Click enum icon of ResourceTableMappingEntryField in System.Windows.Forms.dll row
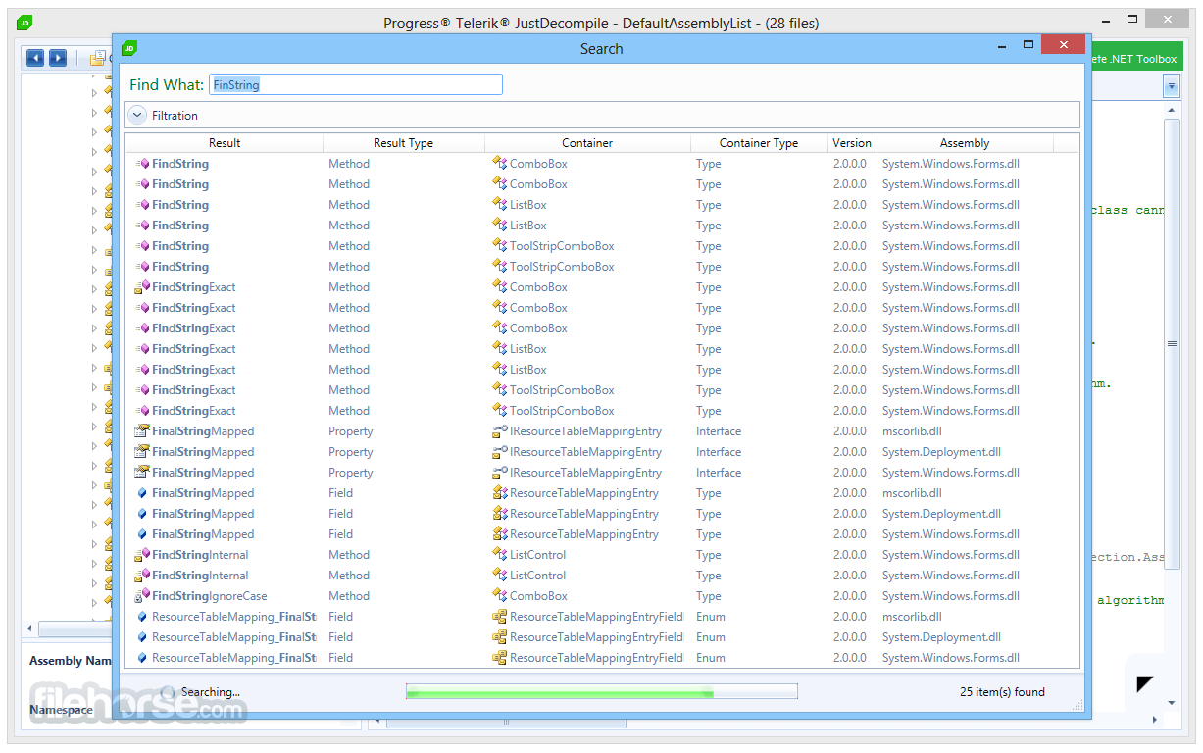 click(x=499, y=658)
